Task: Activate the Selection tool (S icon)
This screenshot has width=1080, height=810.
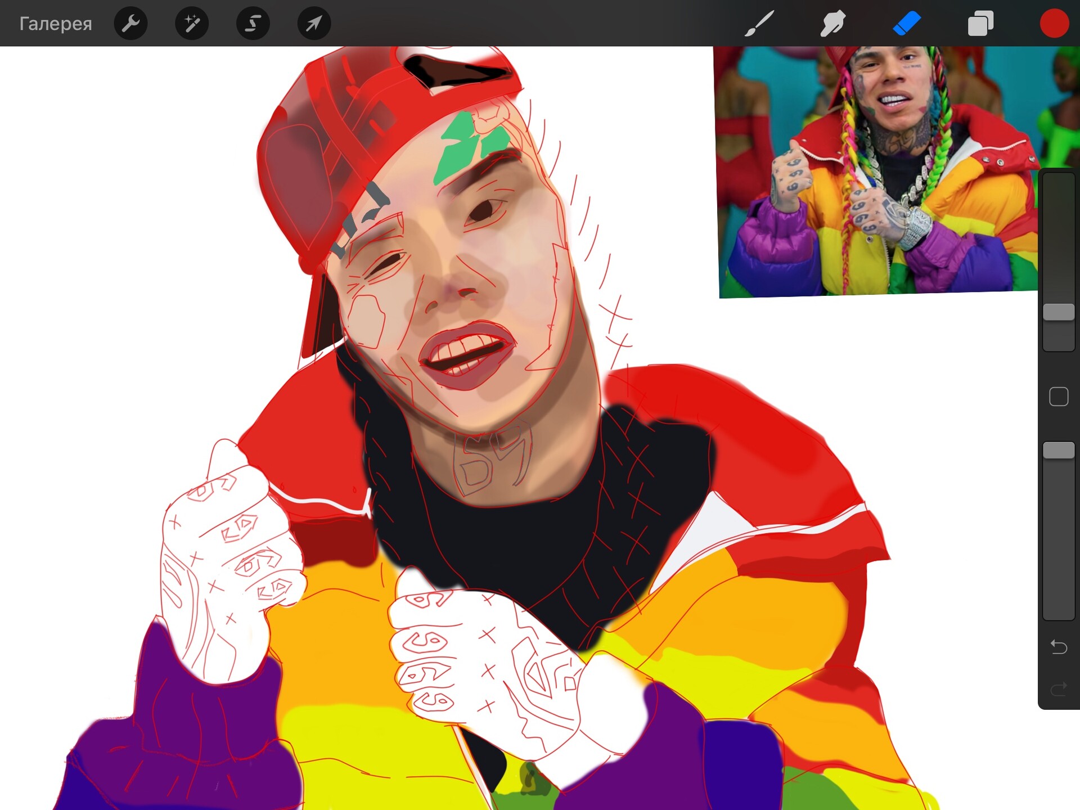Action: (x=253, y=23)
